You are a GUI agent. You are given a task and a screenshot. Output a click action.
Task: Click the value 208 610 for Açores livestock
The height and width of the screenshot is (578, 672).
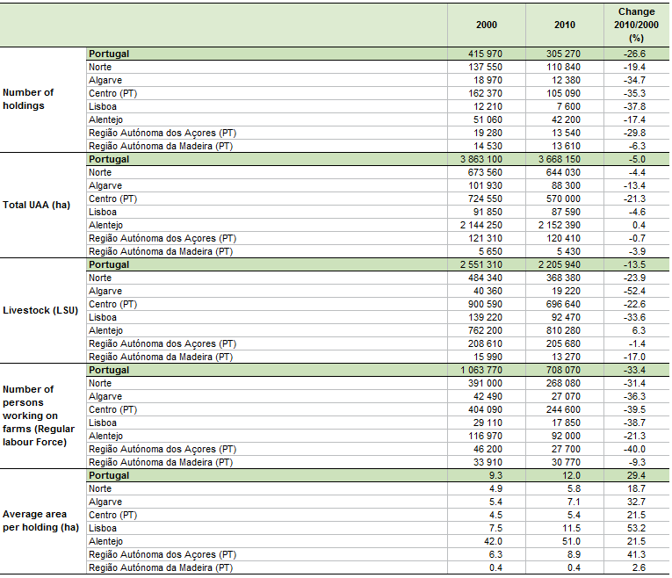click(485, 344)
